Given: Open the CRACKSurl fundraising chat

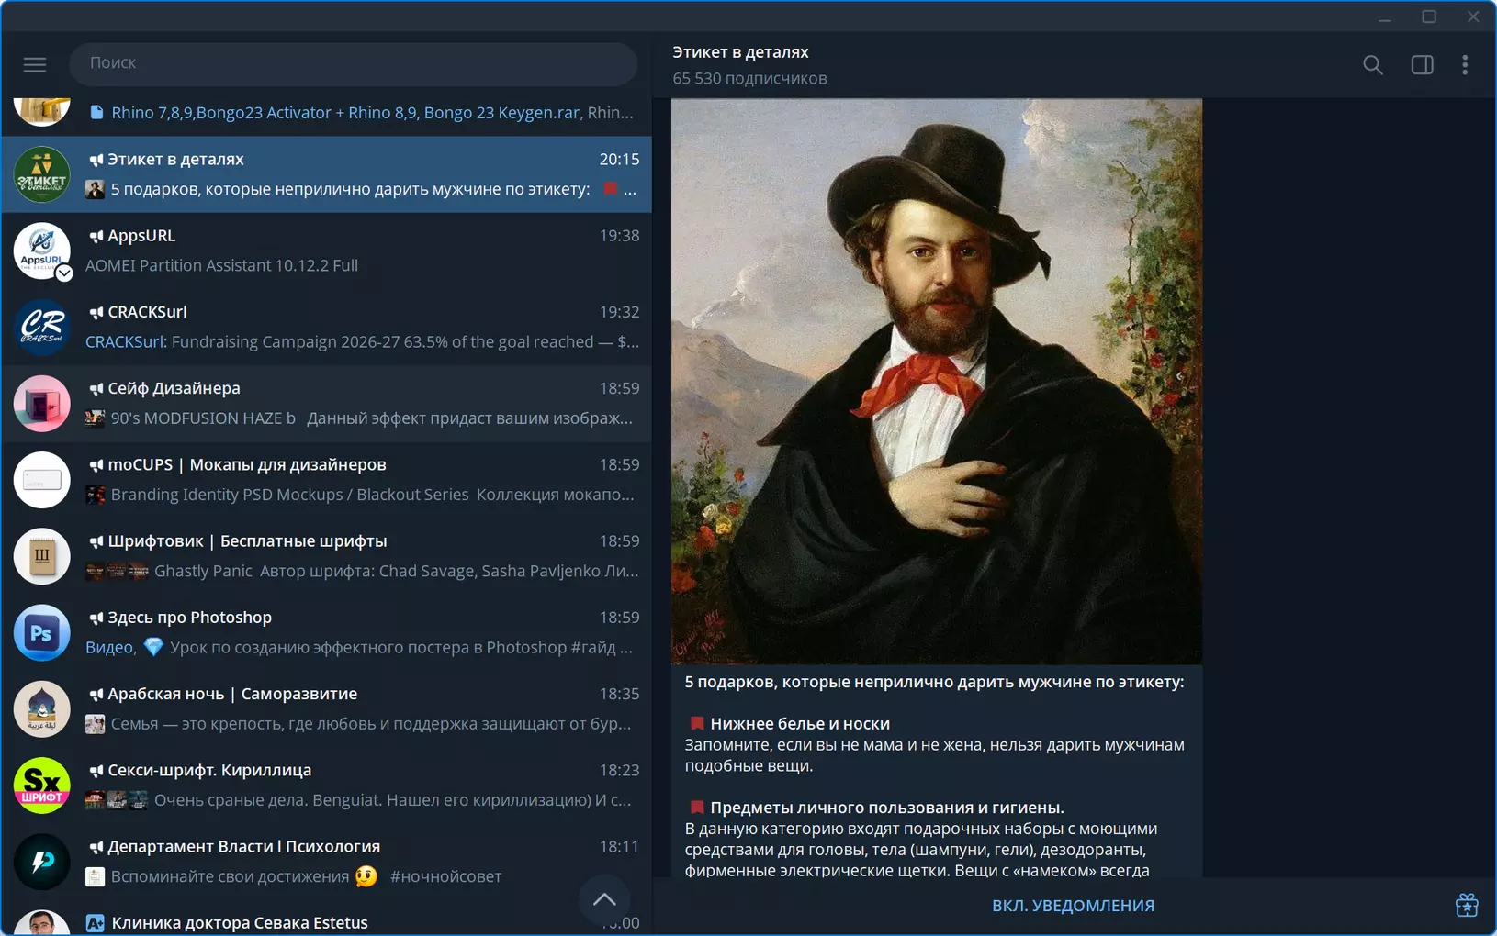Looking at the screenshot, I should pyautogui.click(x=326, y=327).
